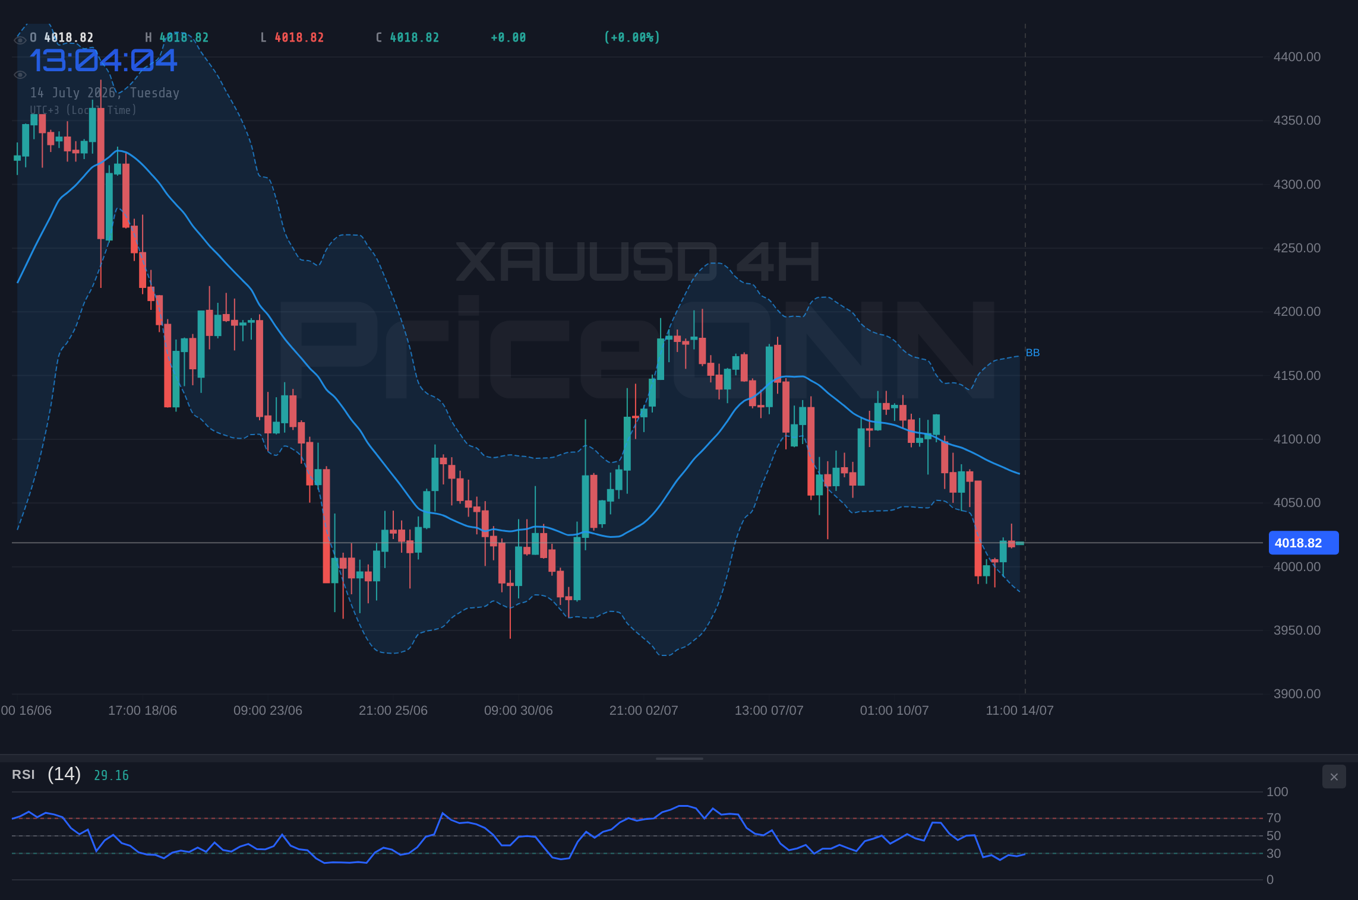Click the RSI reading 29.16
The image size is (1358, 900).
pos(111,775)
